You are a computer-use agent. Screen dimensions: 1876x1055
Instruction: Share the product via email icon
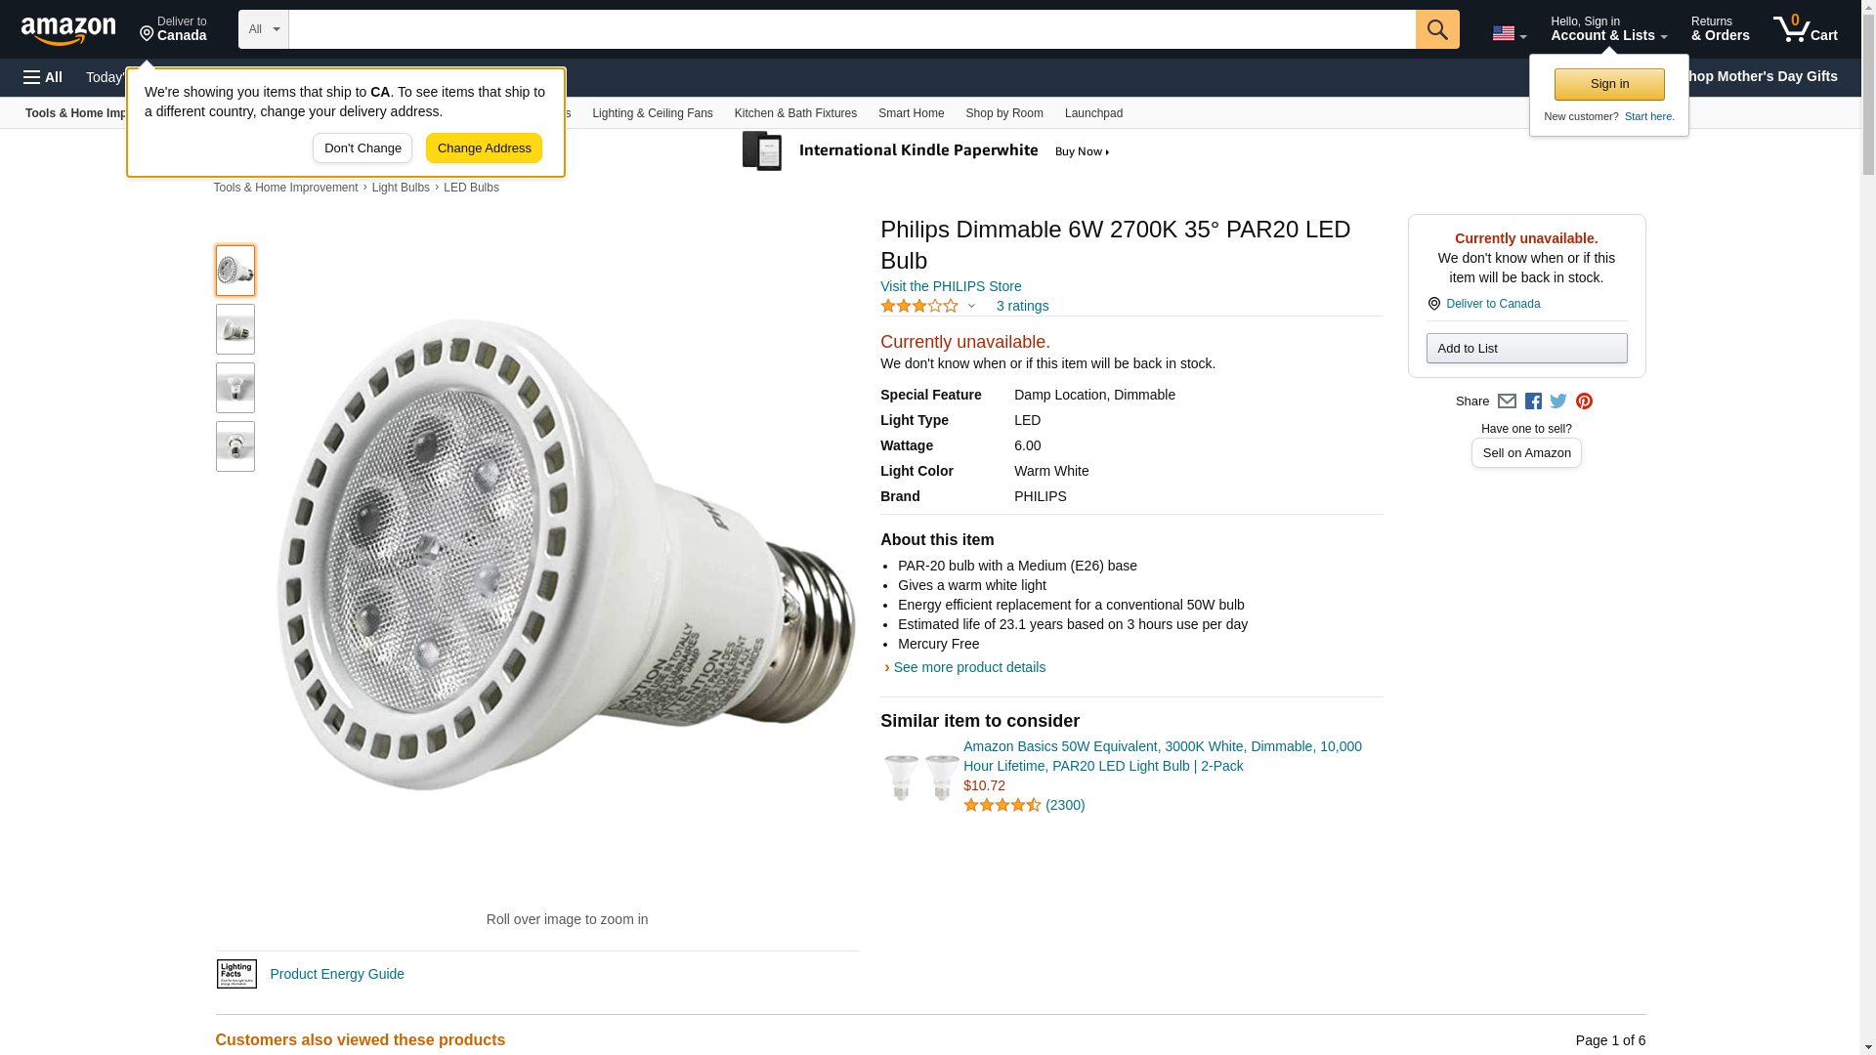point(1507,401)
